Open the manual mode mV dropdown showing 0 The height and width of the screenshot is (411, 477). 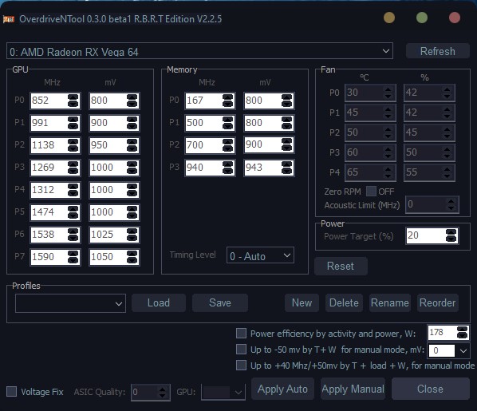[449, 350]
